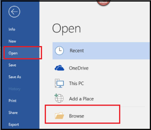Select the greyed-out History item
The width and height of the screenshot is (151, 130).
(14, 89)
